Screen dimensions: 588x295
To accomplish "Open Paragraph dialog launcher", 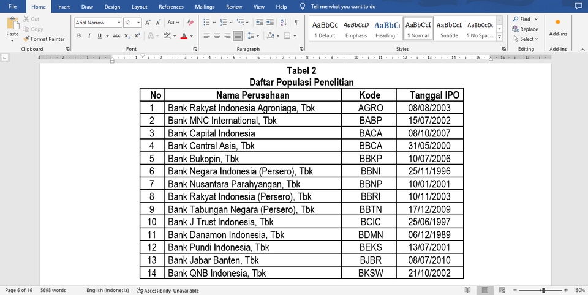I will click(x=301, y=49).
